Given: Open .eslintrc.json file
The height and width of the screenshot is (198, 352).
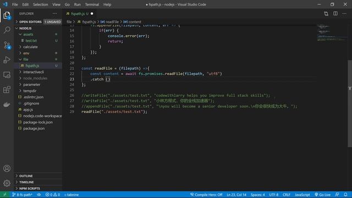Looking at the screenshot, I should coord(33,97).
